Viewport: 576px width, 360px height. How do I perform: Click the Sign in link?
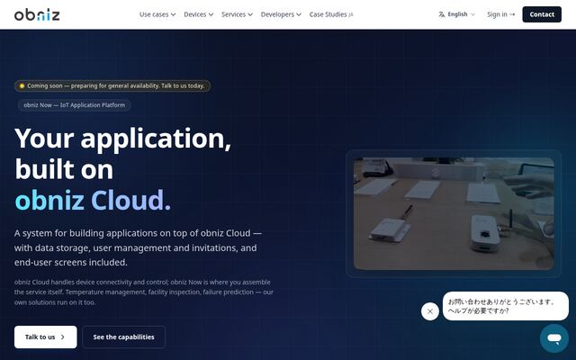pyautogui.click(x=500, y=14)
